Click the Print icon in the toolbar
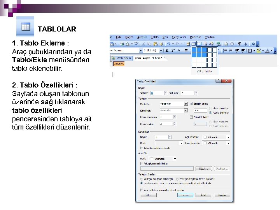Image resolution: width=280 pixels, height=210 pixels. point(122,44)
